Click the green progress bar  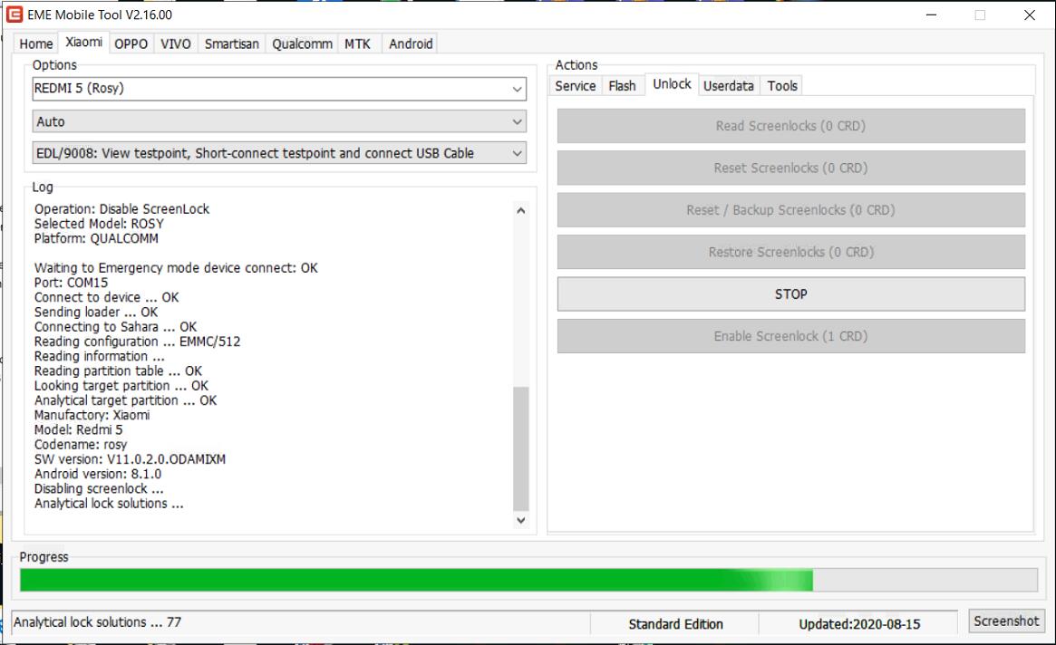[528, 580]
